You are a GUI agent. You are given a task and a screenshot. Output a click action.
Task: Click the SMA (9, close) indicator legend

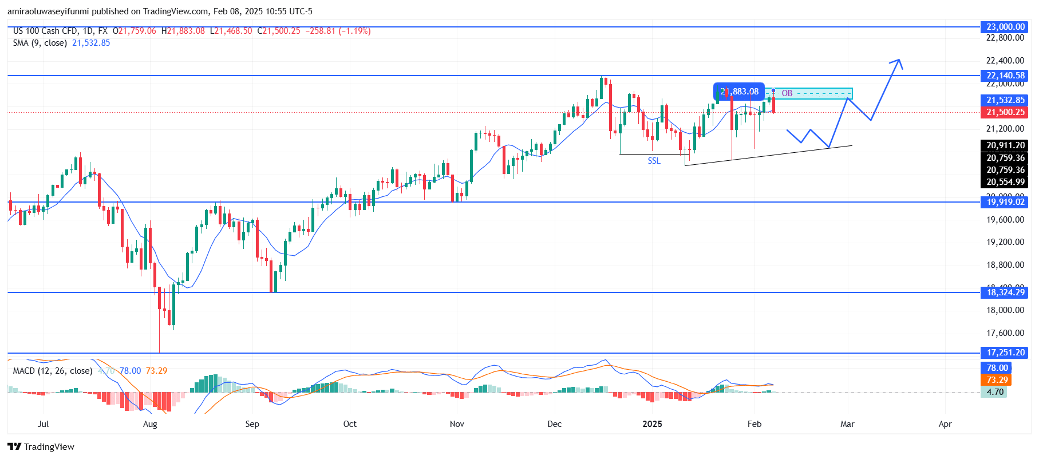[x=40, y=43]
